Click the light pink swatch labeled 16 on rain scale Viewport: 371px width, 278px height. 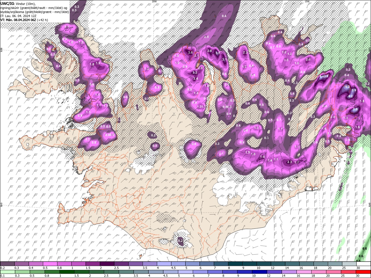(x=304, y=272)
